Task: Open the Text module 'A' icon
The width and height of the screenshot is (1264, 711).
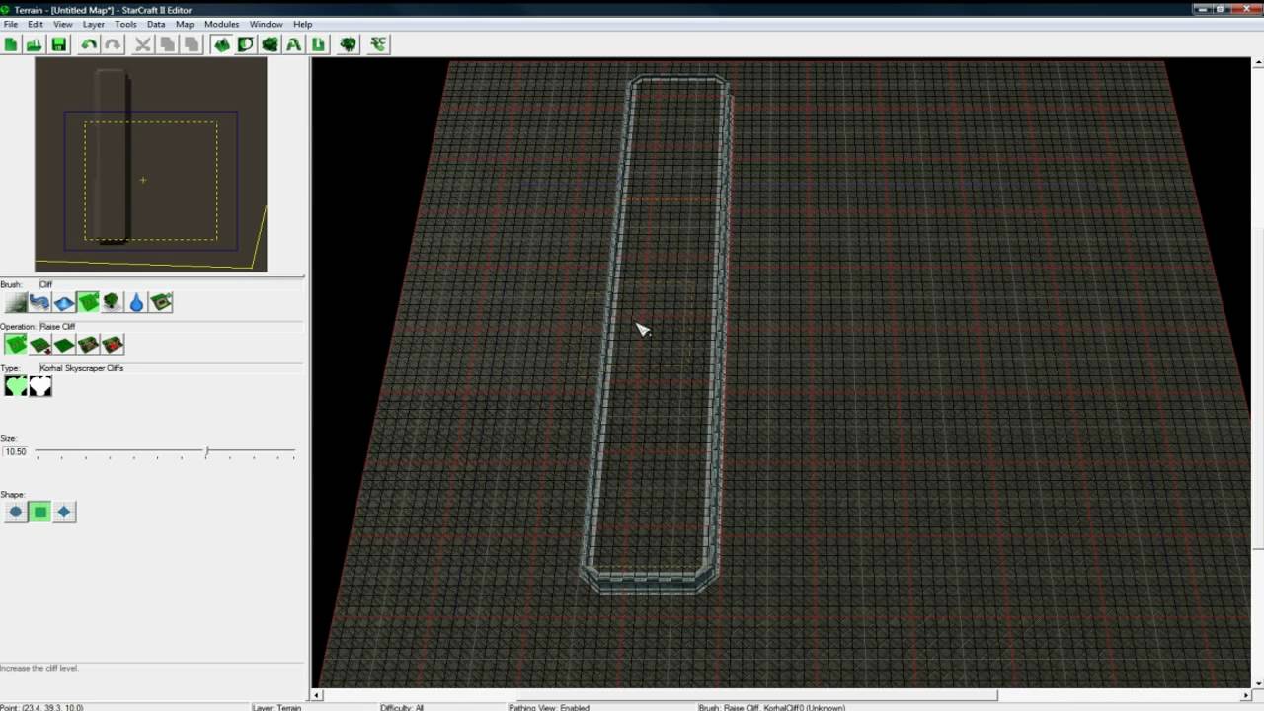Action: pyautogui.click(x=293, y=44)
